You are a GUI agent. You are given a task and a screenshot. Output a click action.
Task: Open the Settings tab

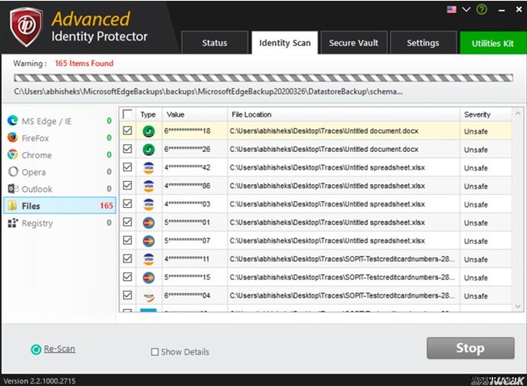[423, 43]
